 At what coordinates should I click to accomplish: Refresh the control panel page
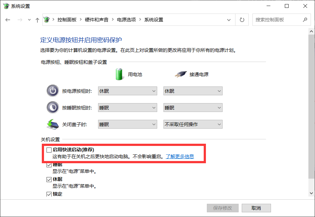pos(242,20)
